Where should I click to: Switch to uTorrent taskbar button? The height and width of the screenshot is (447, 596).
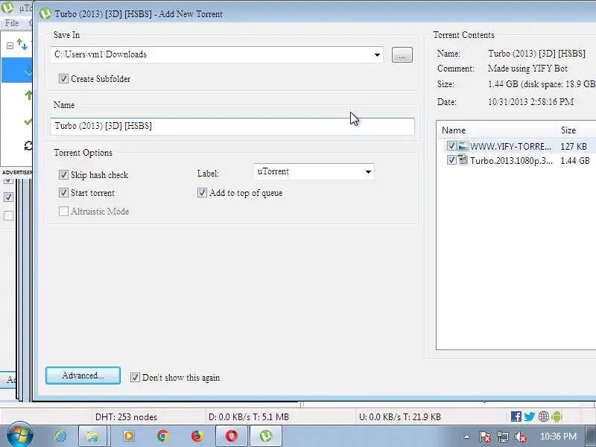pos(266,436)
